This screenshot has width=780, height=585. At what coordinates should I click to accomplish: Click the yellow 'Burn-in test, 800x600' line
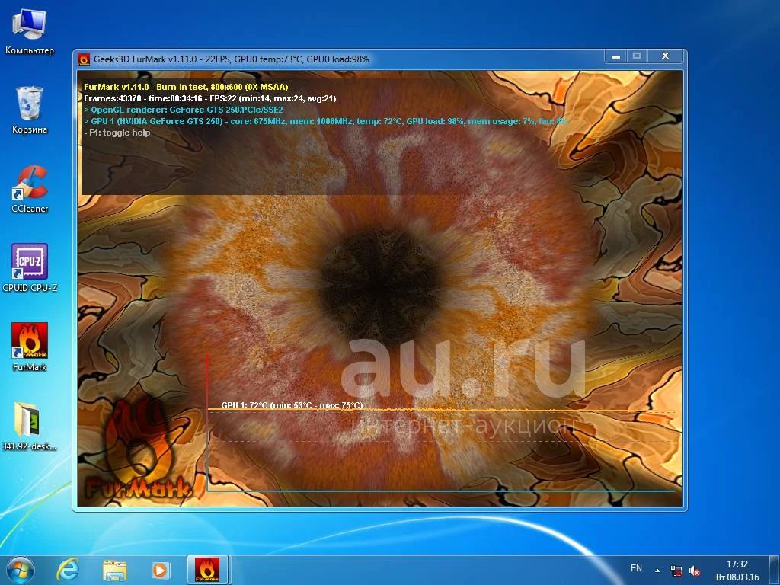pos(186,87)
